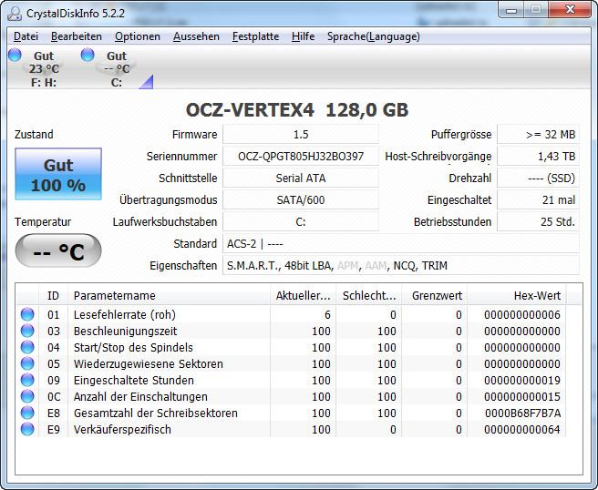This screenshot has height=490, width=598.
Task: Click the drive letter C: field
Action: pyautogui.click(x=301, y=221)
